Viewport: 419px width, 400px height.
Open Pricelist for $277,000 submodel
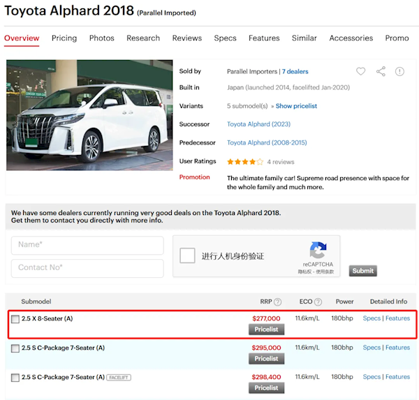[267, 329]
